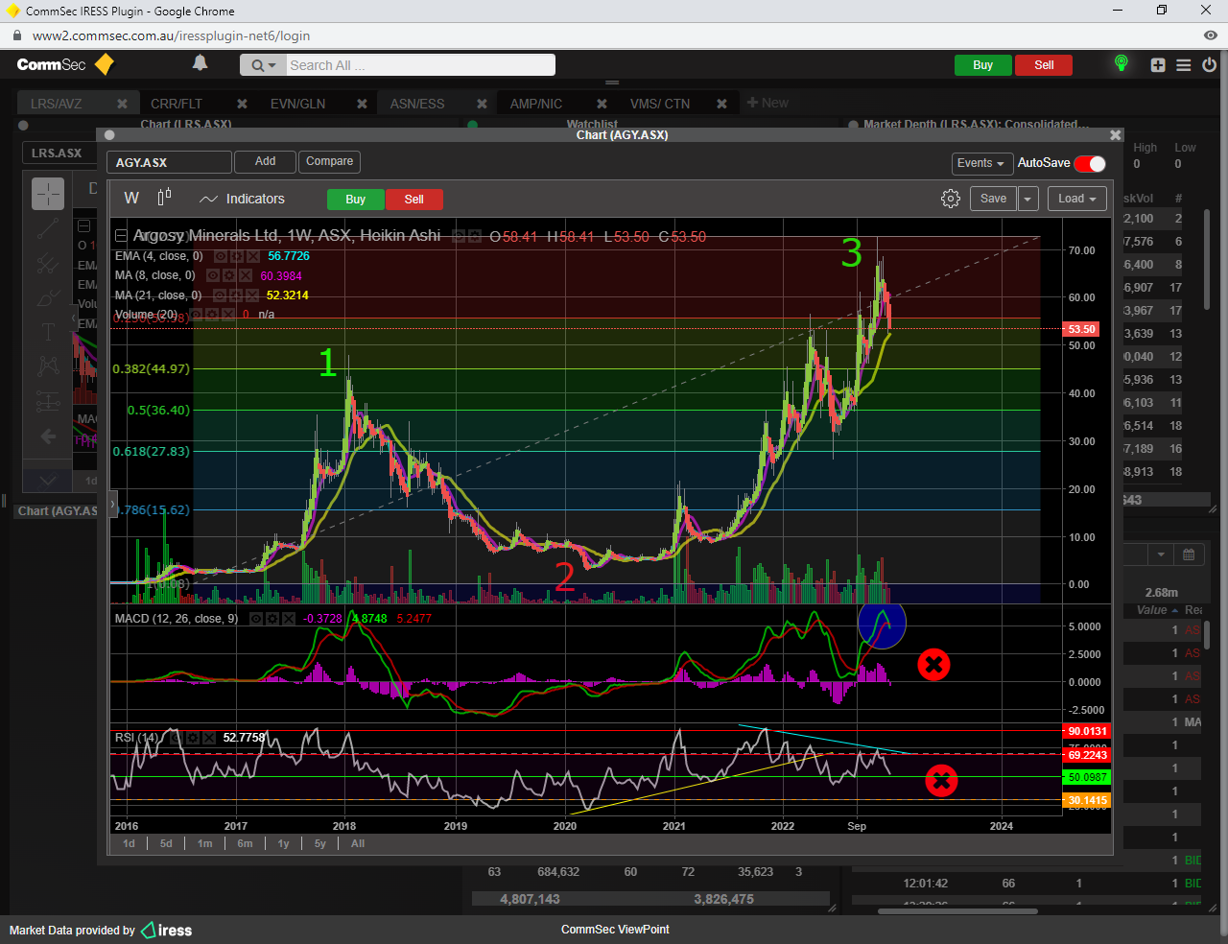Select trend line tool in LRS chart

(48, 229)
